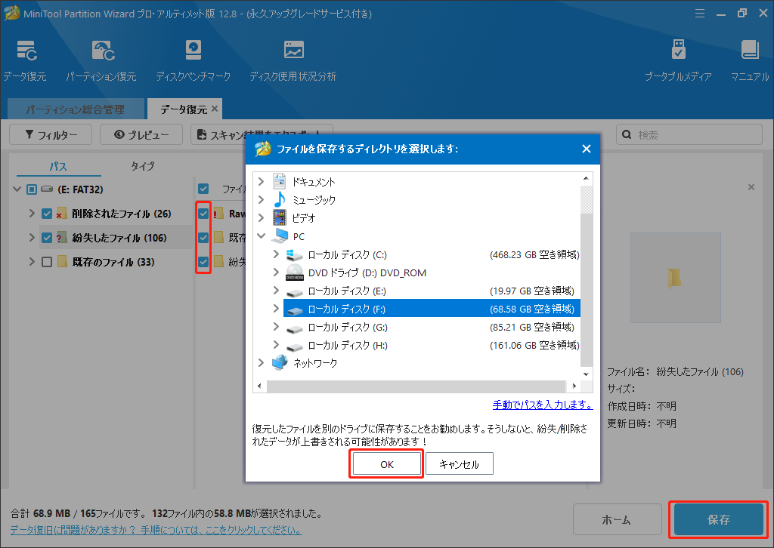Close the preview panel with X
The image size is (774, 548).
click(751, 187)
